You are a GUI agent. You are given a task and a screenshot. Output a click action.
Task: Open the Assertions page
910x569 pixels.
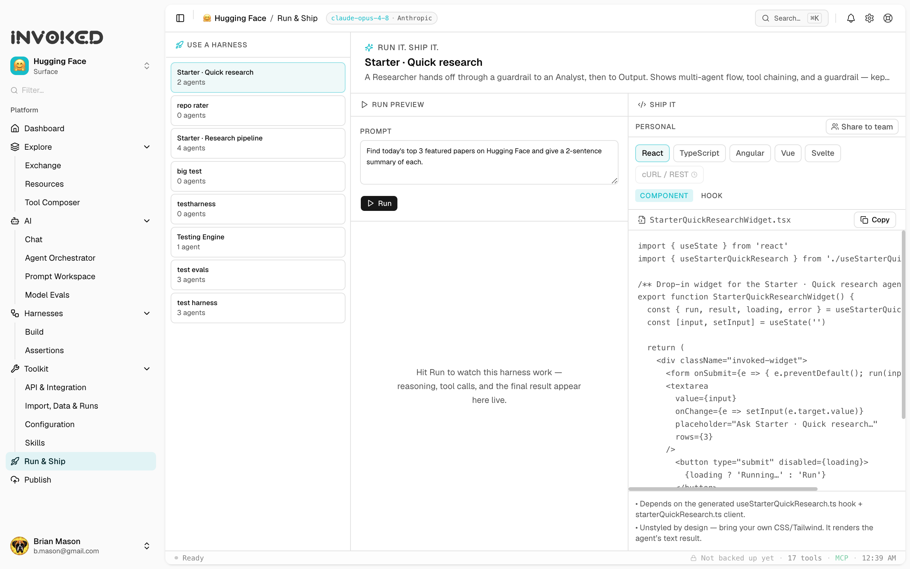pos(44,350)
